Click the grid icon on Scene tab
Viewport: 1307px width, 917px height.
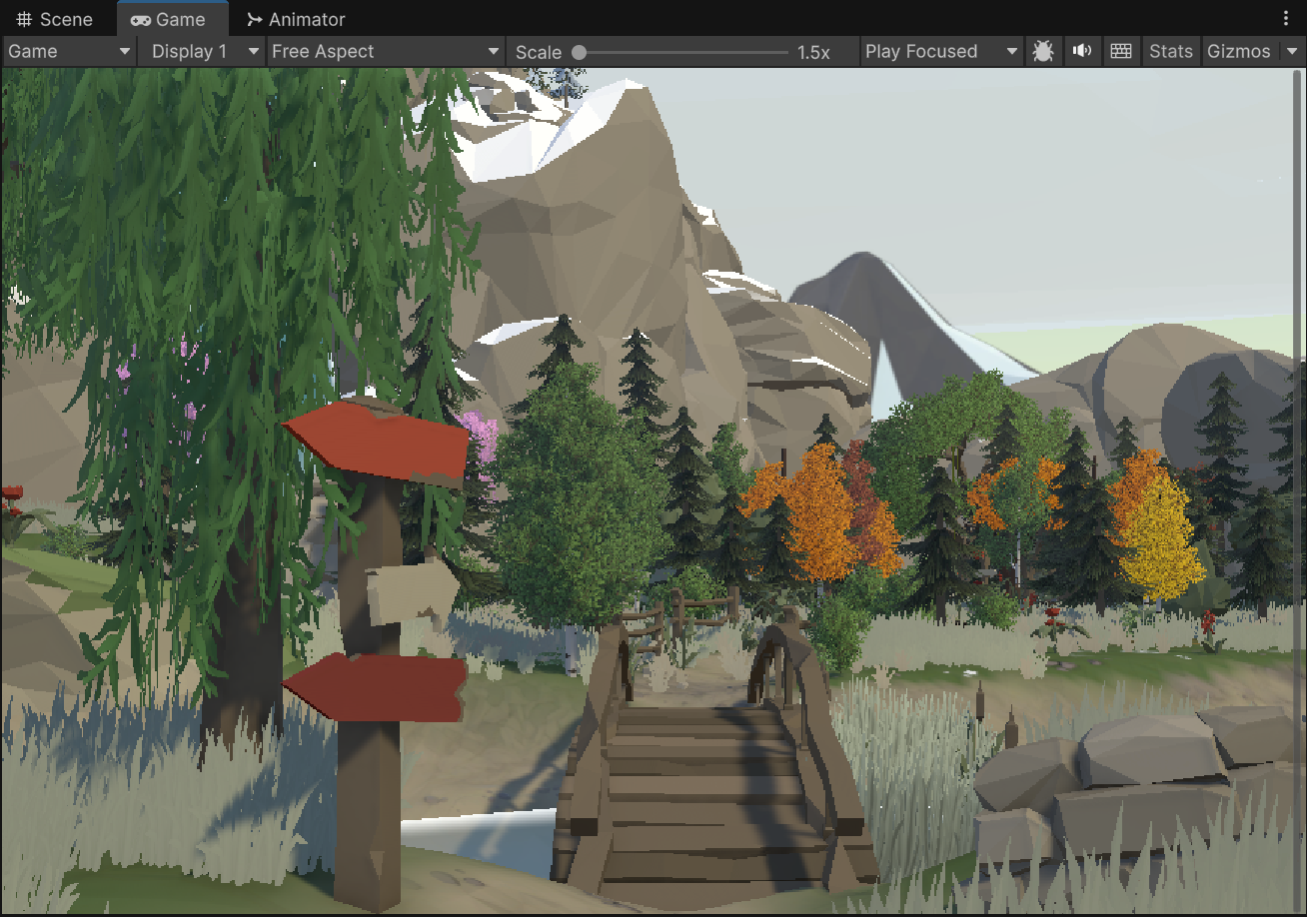coord(25,20)
